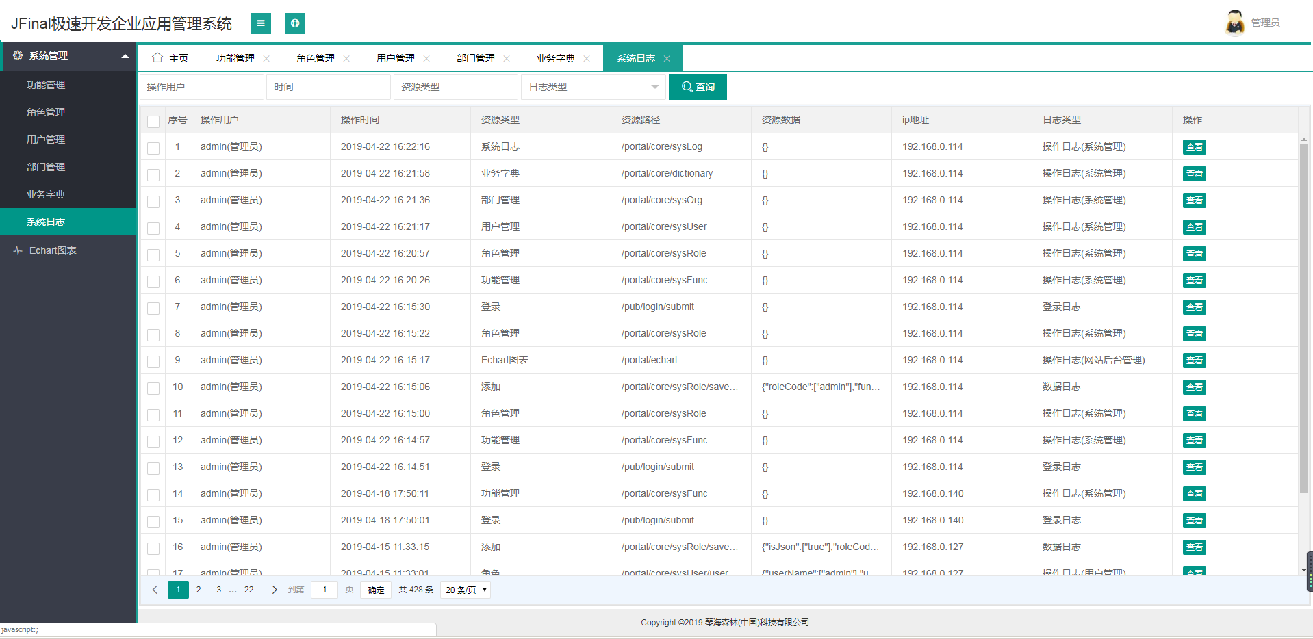Viewport: 1313px width, 639px height.
Task: Go to page 2 in pagination
Action: [199, 590]
